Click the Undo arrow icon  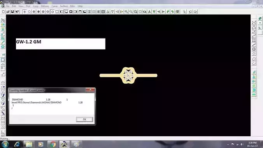(190, 12)
